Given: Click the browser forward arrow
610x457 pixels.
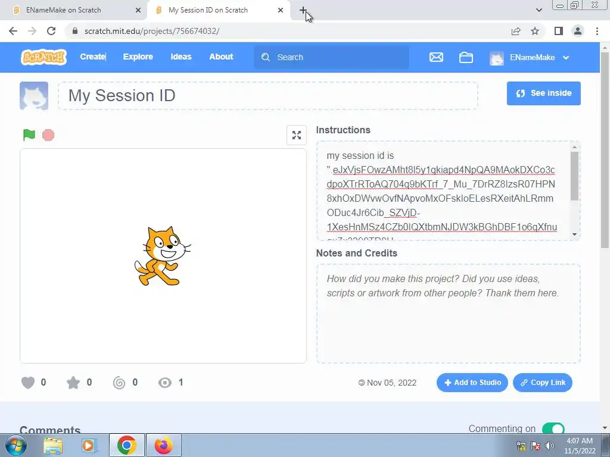Looking at the screenshot, I should 32,31.
